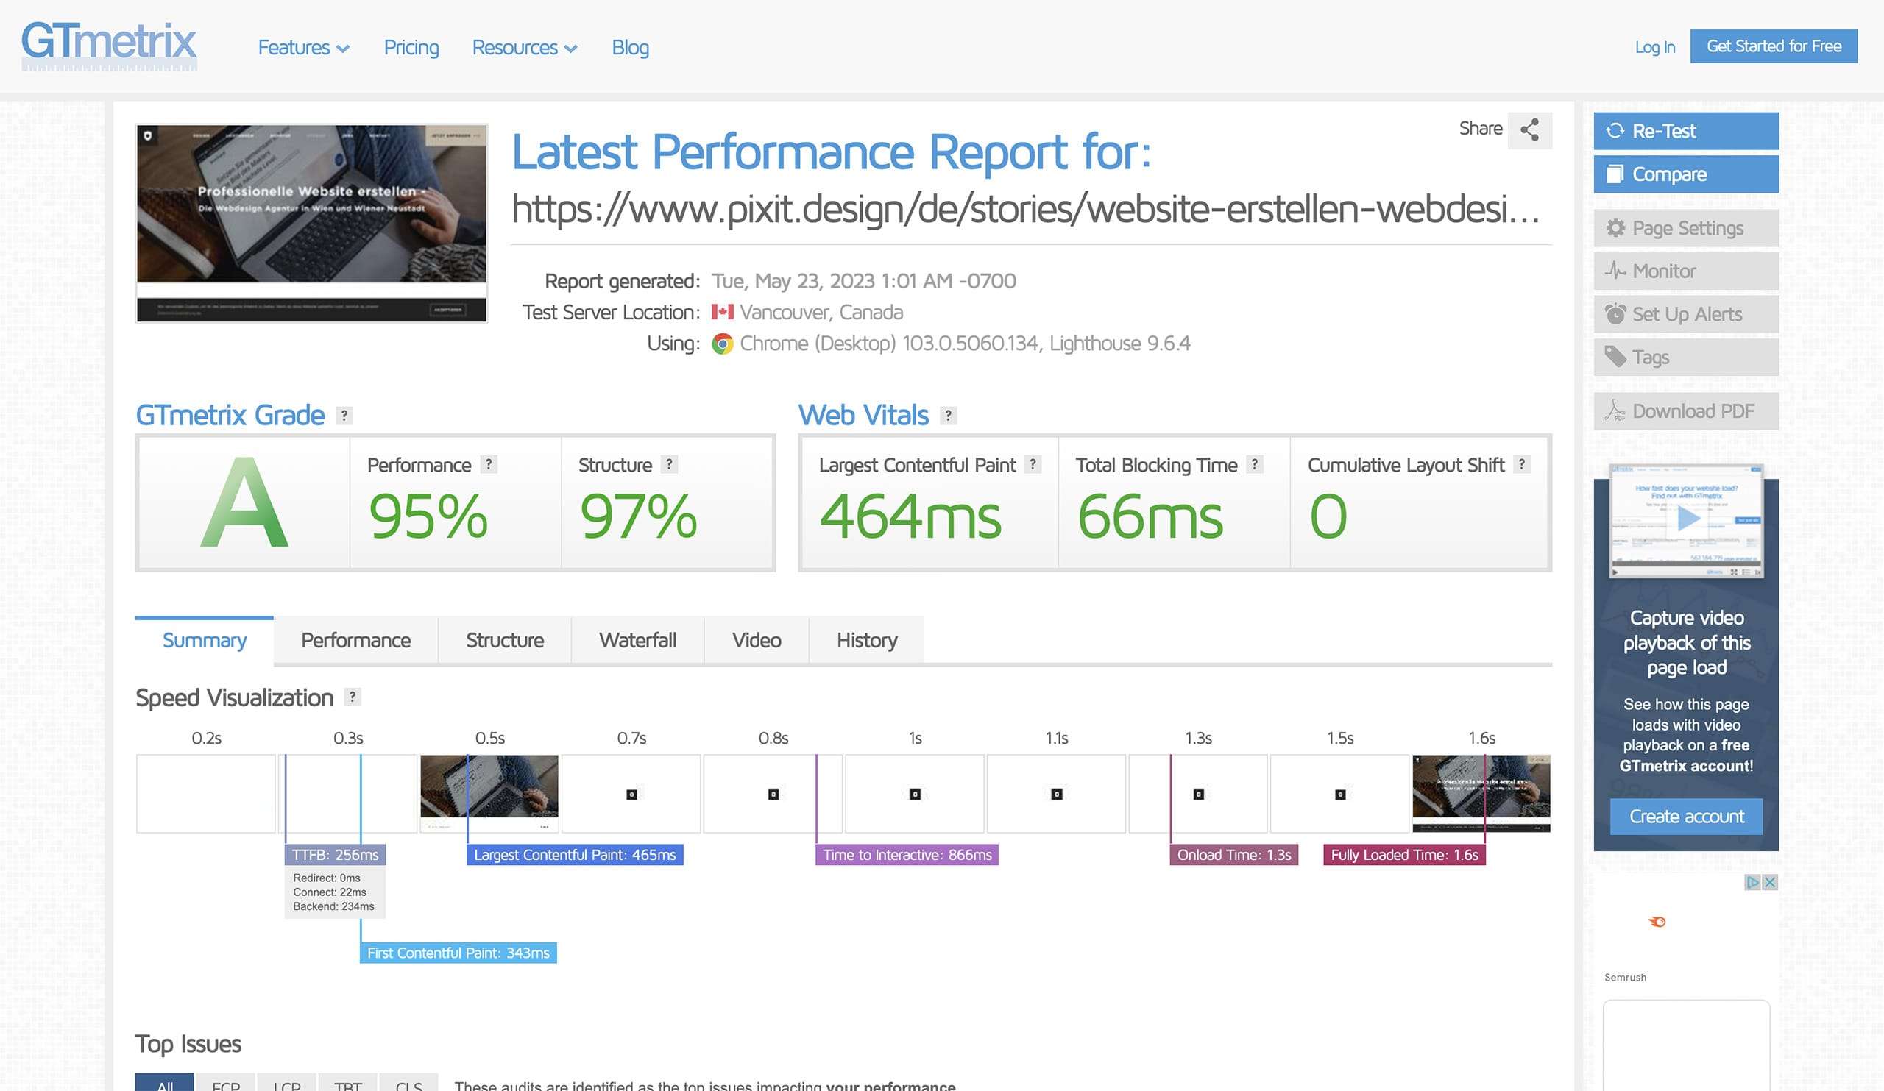
Task: Open Web Vitals help question mark
Action: tap(948, 416)
